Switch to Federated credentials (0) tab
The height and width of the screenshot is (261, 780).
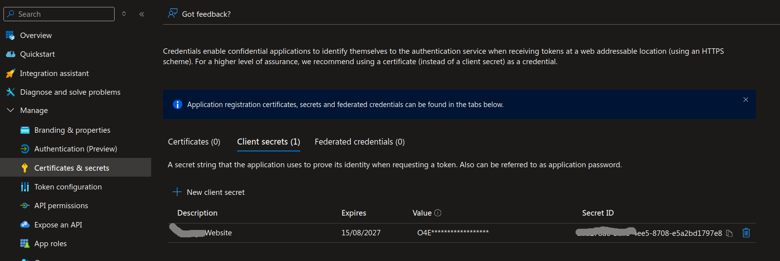[360, 142]
